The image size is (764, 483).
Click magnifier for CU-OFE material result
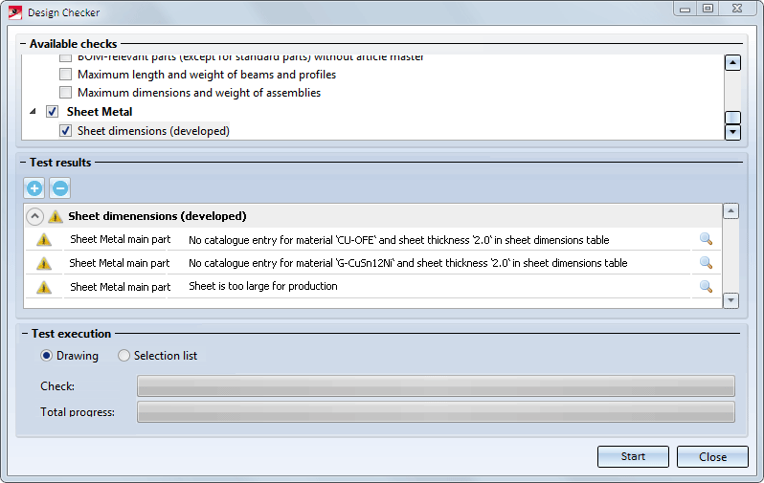click(706, 240)
